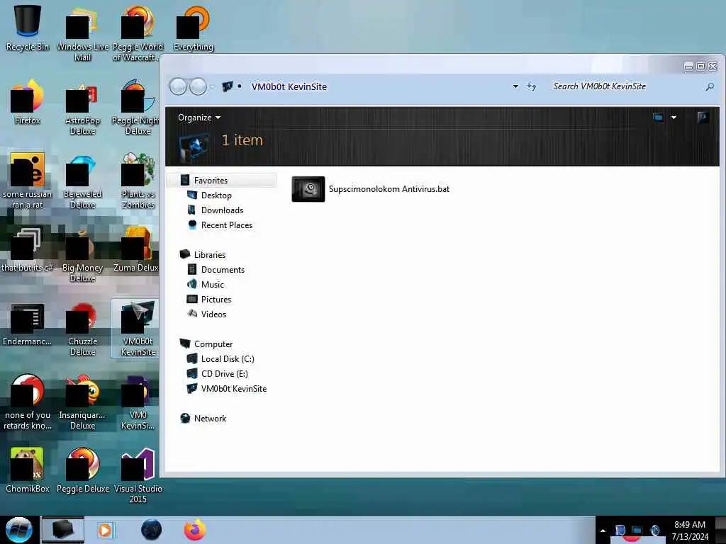Open AstroPop Deluxe desktop icon
The height and width of the screenshot is (544, 726).
click(82, 106)
